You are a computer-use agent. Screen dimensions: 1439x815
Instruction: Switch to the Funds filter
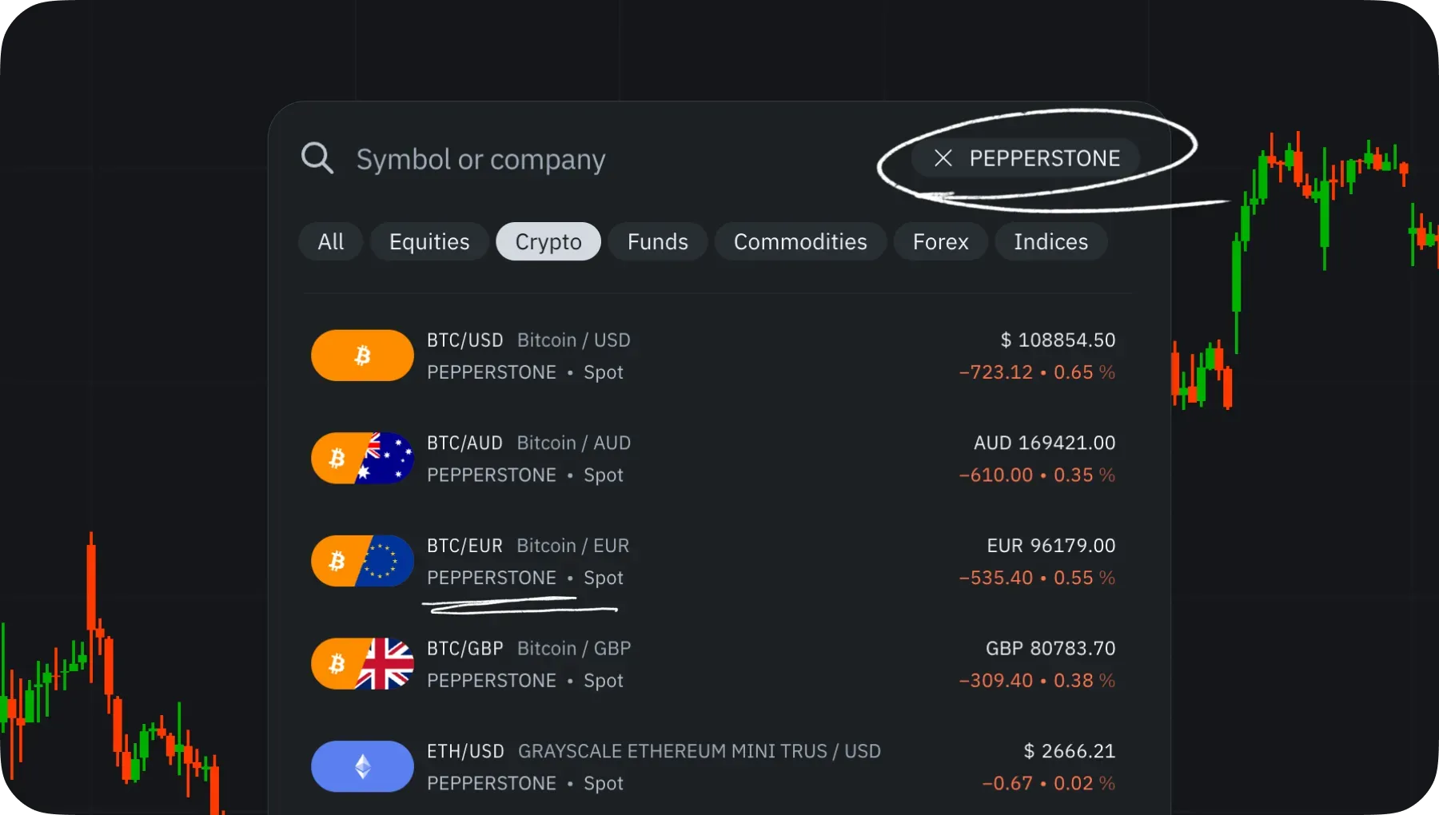pyautogui.click(x=658, y=241)
